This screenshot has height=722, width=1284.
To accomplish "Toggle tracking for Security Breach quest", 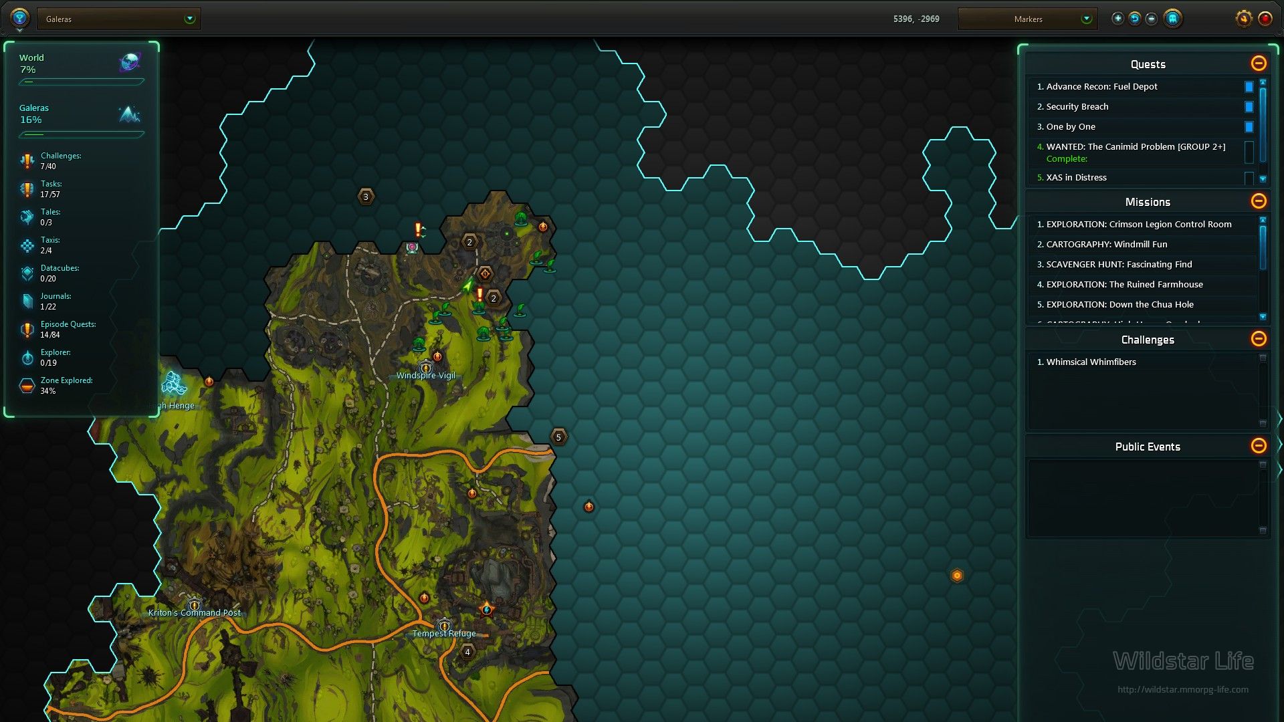I will (x=1249, y=107).
